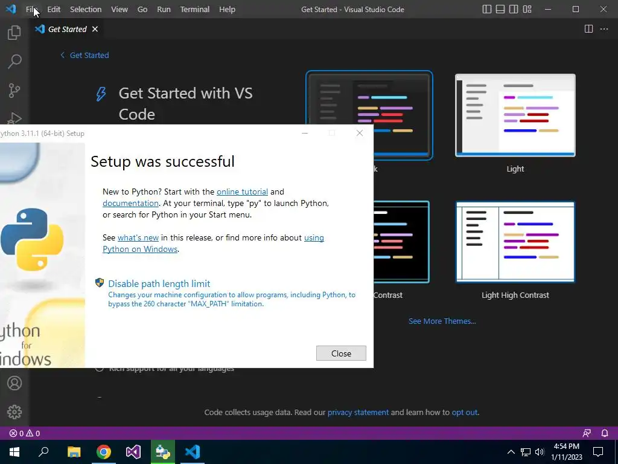Image resolution: width=618 pixels, height=464 pixels.
Task: Click the Setup was successful heading
Action: (162, 161)
